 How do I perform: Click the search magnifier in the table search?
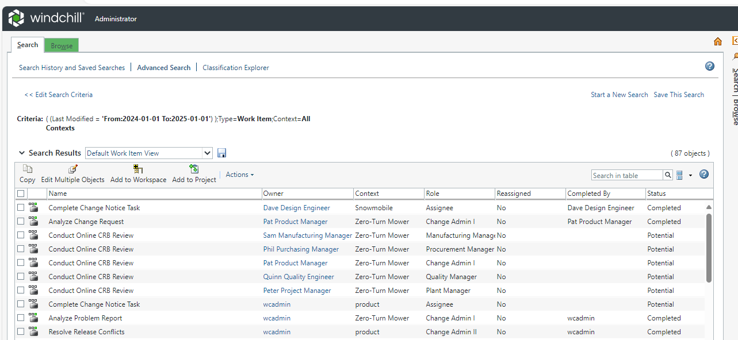[x=667, y=175]
